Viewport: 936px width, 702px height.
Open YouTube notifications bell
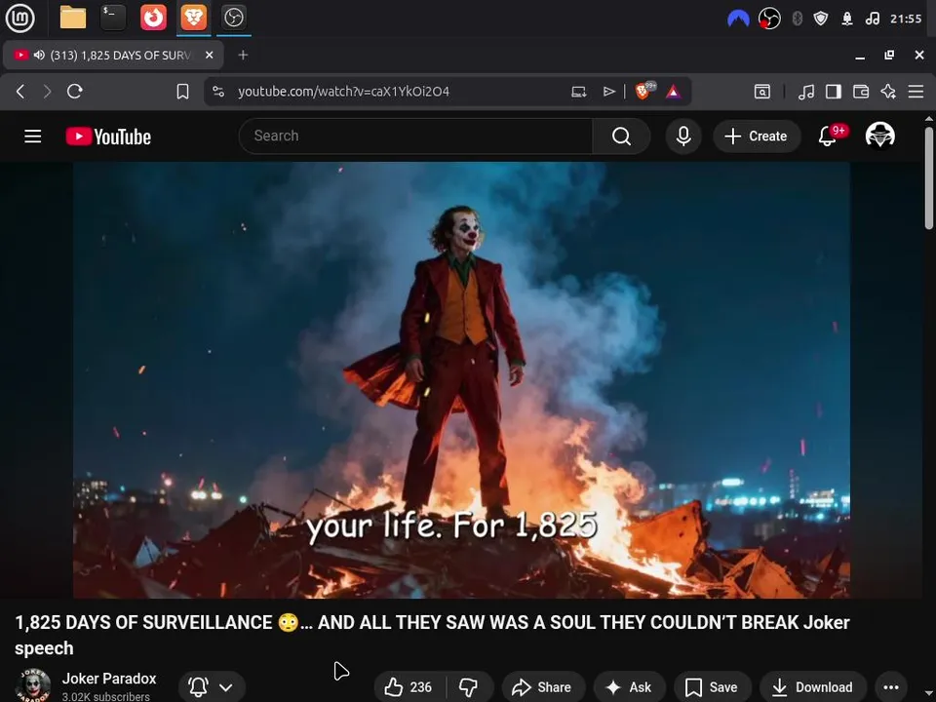click(x=828, y=136)
